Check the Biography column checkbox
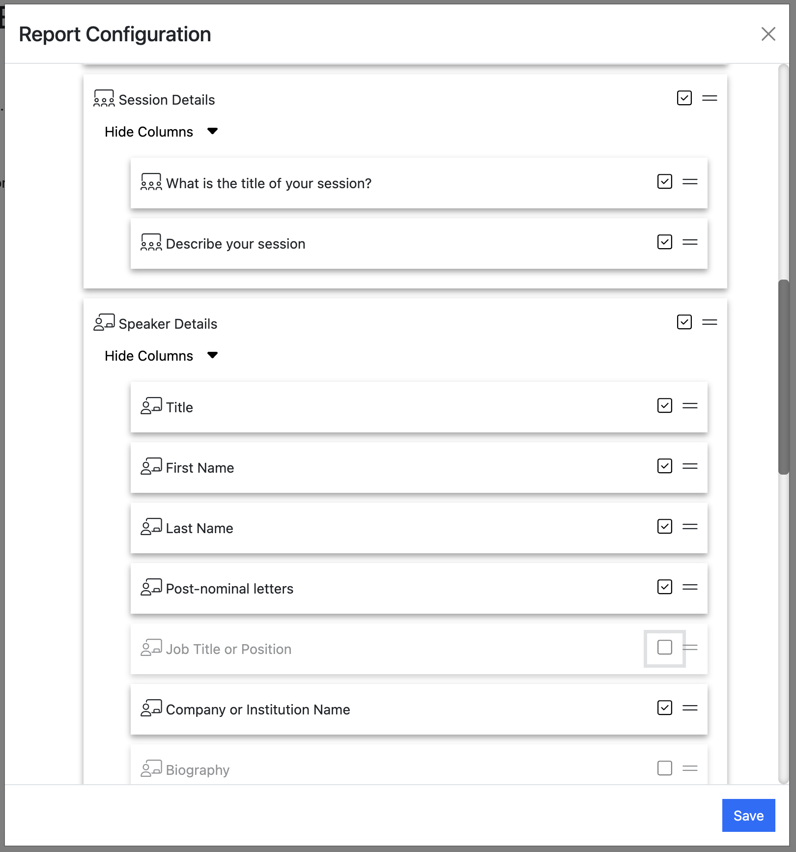796x852 pixels. 664,768
